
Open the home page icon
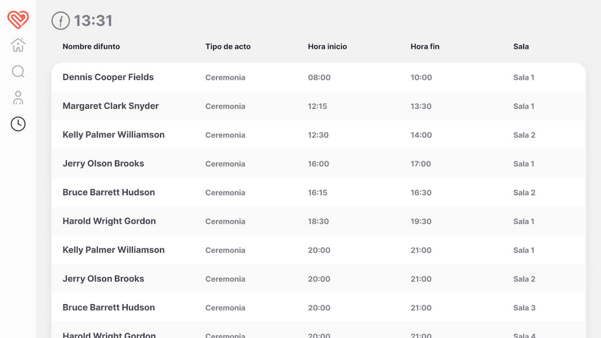click(18, 45)
